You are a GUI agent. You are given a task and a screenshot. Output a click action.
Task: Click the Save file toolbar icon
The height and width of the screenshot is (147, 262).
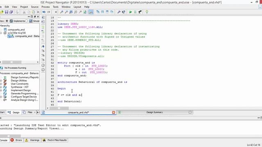tap(7, 12)
